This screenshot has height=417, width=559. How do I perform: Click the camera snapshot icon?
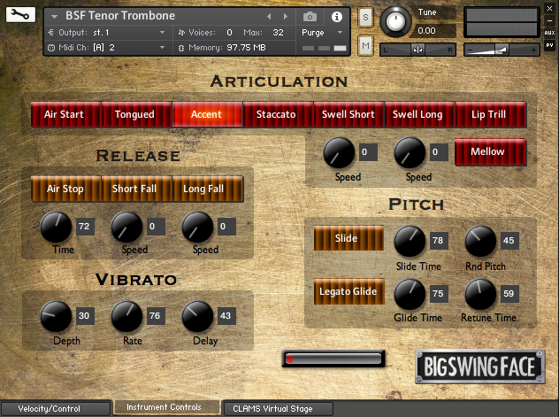tap(310, 17)
